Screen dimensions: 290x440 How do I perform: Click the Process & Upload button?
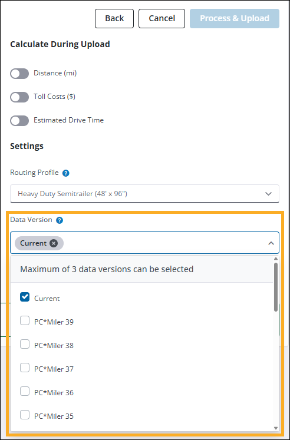pyautogui.click(x=235, y=18)
